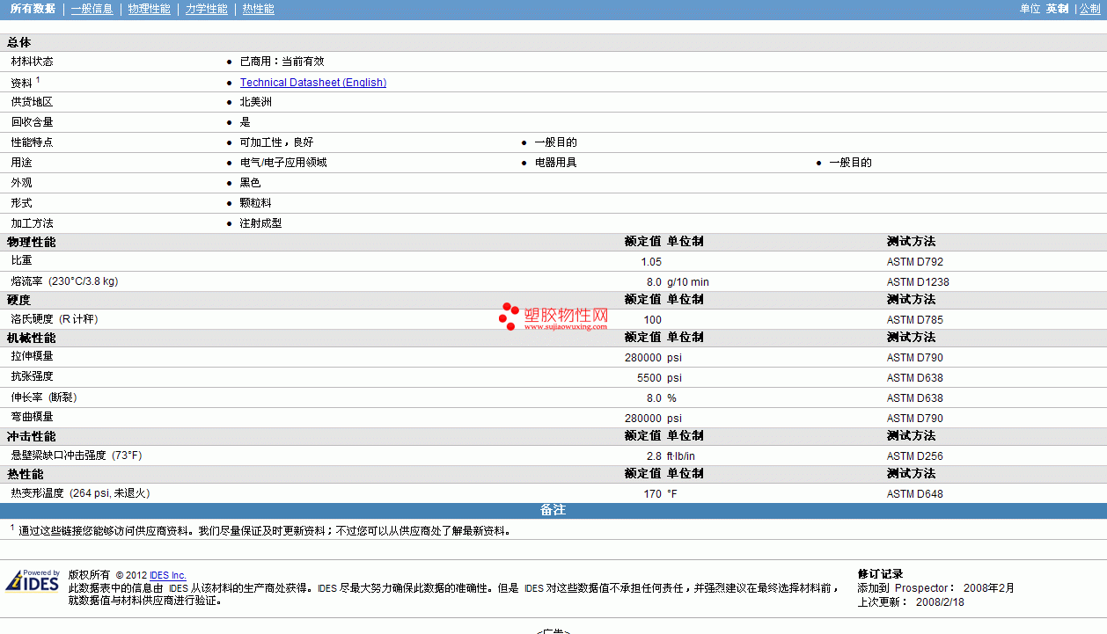
Task: Click the 性能特点 row label
Action: [x=32, y=142]
